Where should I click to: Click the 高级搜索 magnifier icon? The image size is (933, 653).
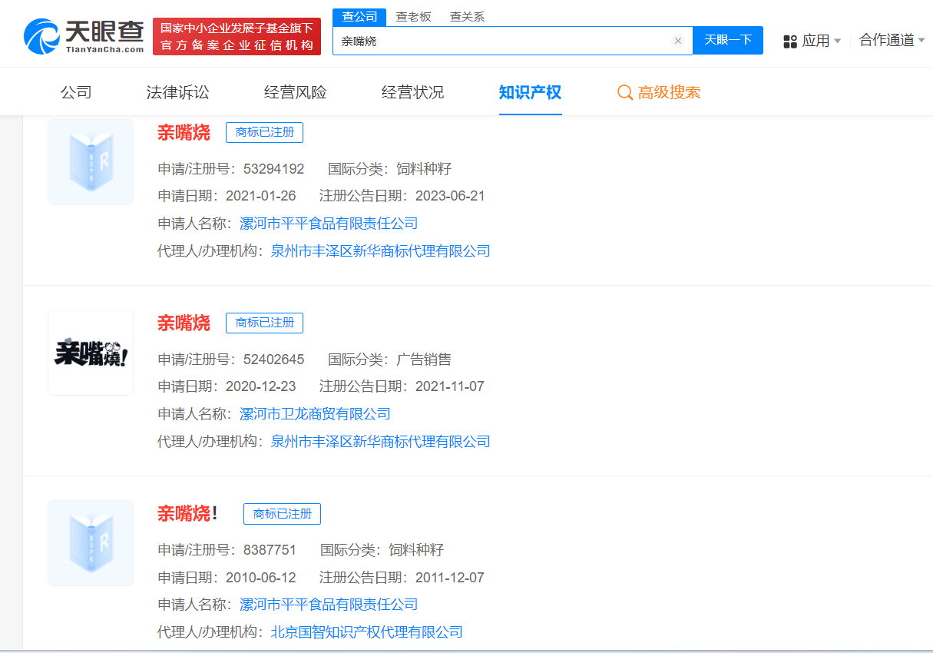tap(625, 93)
